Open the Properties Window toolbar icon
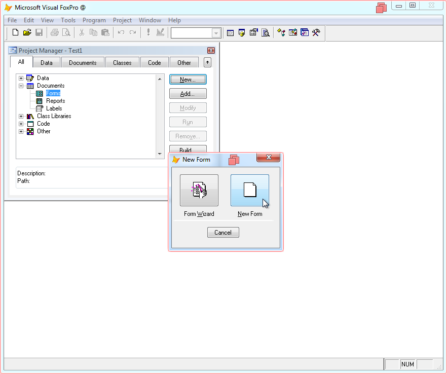Image resolution: width=447 pixels, height=374 pixels. tap(253, 32)
